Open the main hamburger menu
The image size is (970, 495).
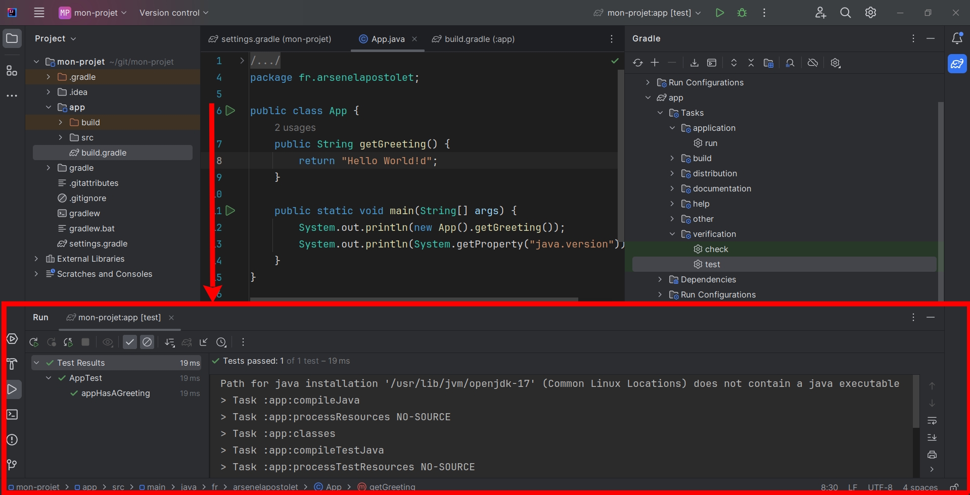[x=39, y=13]
